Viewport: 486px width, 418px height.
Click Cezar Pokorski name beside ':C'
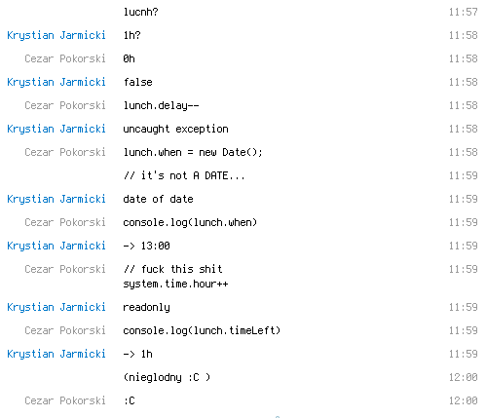[65, 400]
